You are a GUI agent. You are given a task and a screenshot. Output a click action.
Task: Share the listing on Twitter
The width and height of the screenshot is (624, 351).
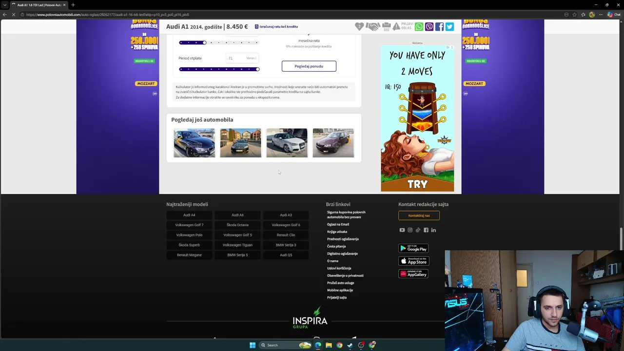coord(449,27)
